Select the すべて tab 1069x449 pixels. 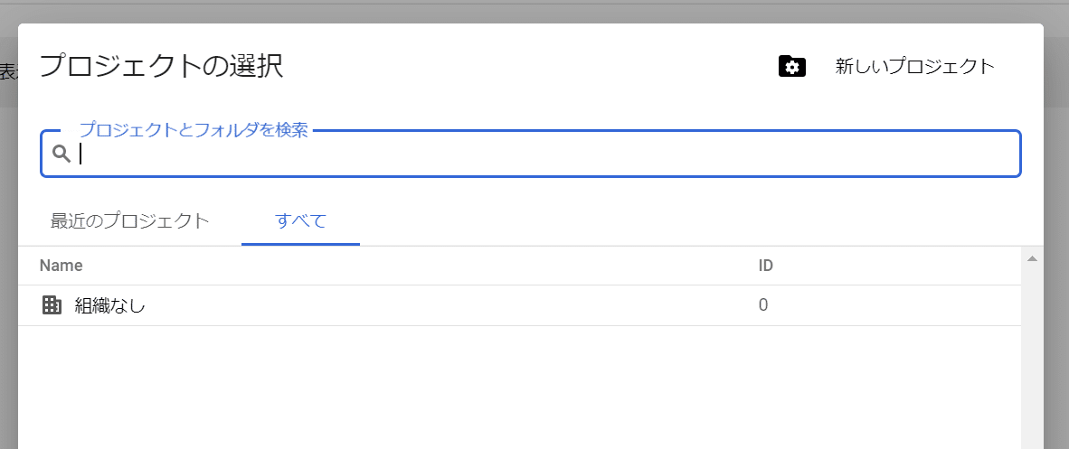300,220
